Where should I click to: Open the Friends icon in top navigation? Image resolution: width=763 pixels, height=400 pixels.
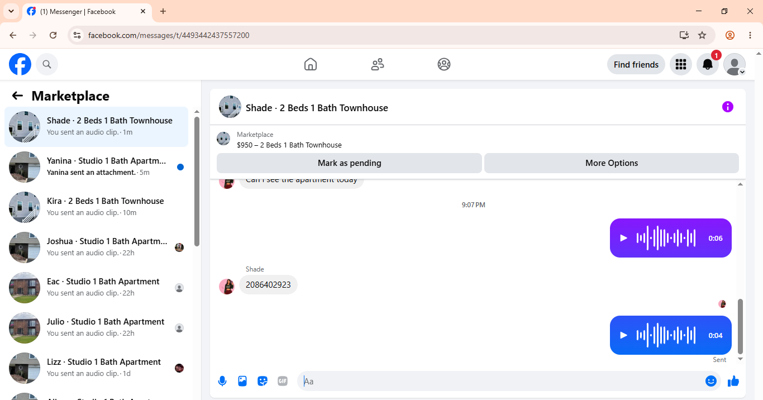pyautogui.click(x=378, y=64)
